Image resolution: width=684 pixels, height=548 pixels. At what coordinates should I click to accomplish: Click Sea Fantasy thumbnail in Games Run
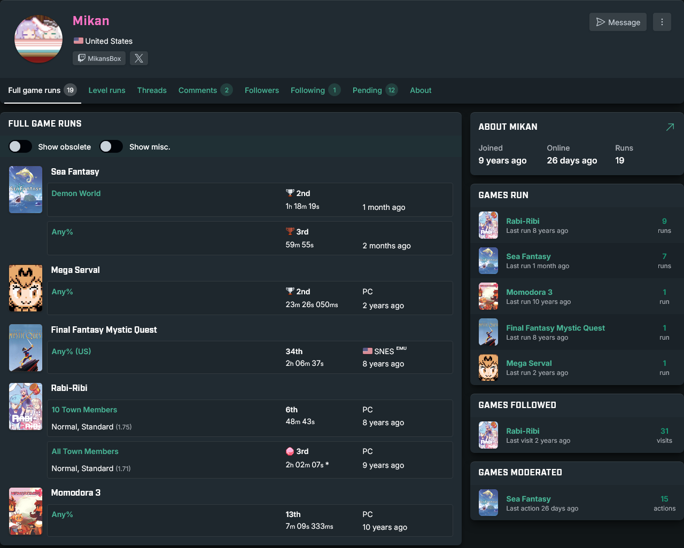point(488,261)
